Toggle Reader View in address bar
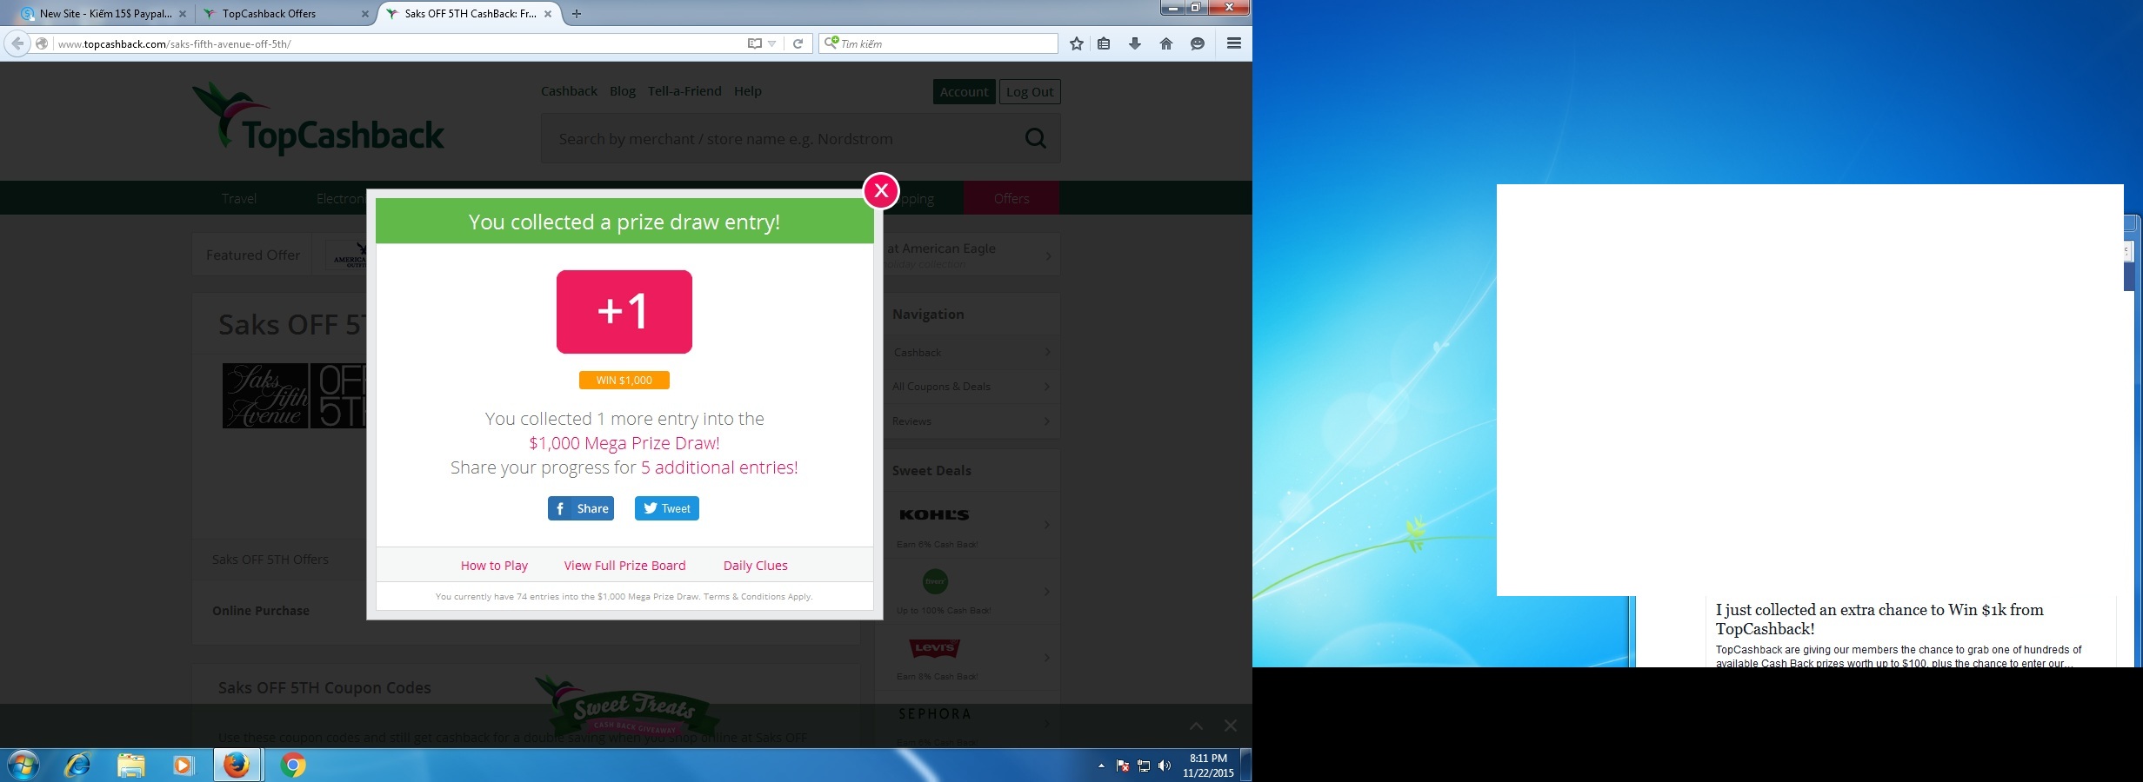The height and width of the screenshot is (782, 2143). (x=755, y=43)
